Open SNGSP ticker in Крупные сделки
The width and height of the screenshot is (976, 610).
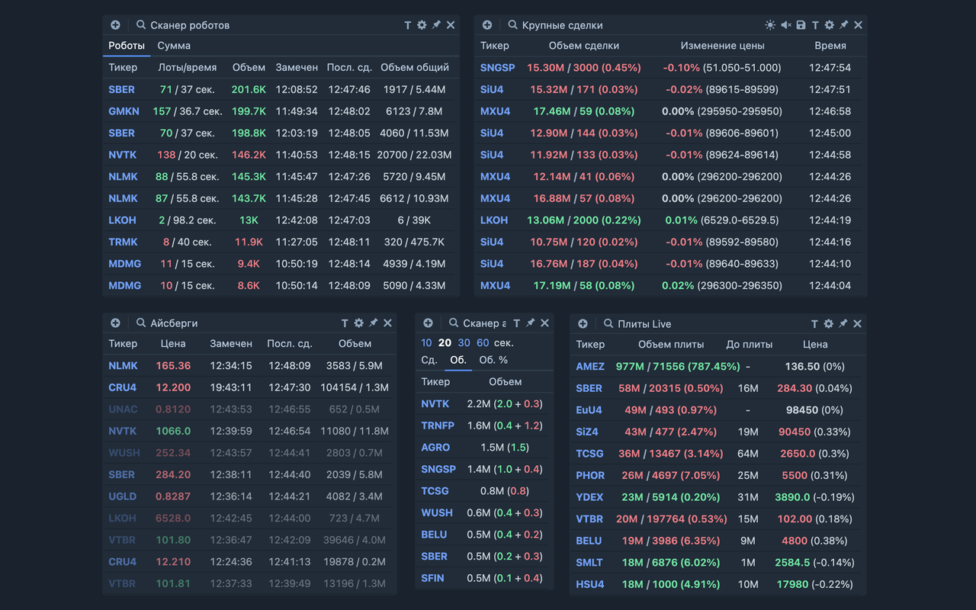498,68
